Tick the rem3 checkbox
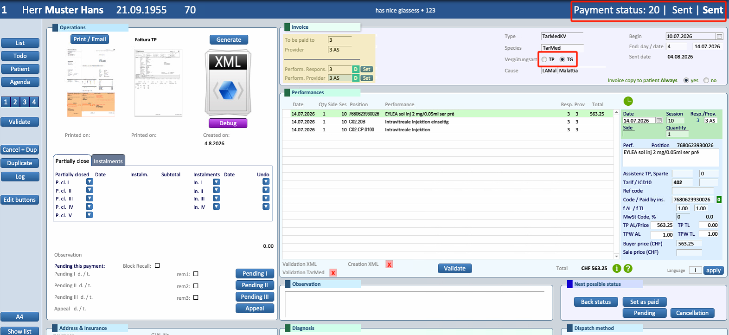The height and width of the screenshot is (335, 729). coord(196,298)
